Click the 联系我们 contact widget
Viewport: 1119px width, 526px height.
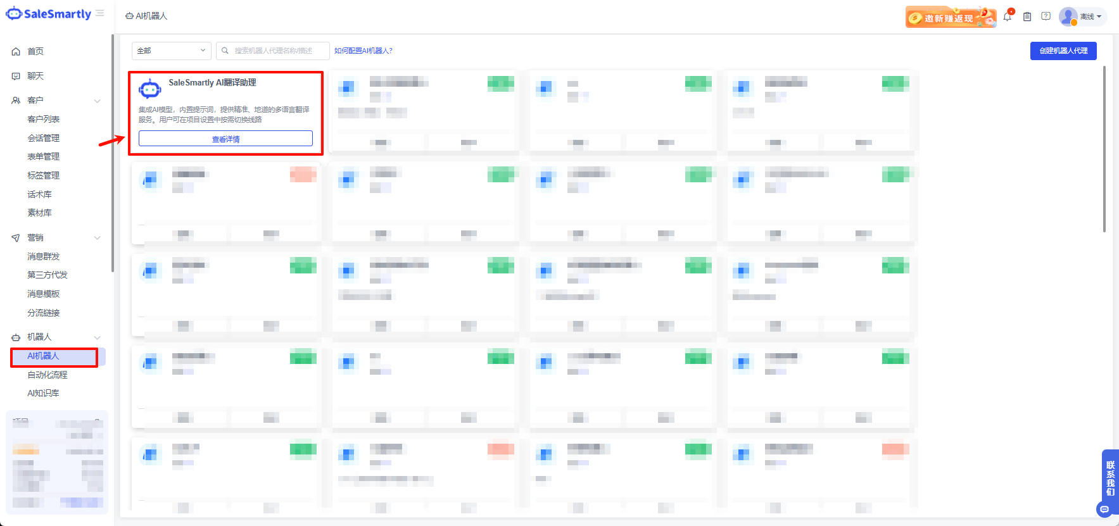[1110, 479]
